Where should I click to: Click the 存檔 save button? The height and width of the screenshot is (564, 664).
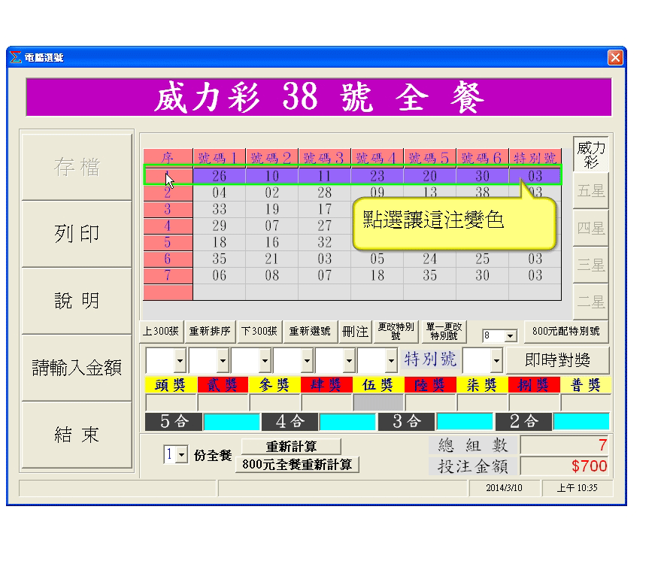[77, 167]
